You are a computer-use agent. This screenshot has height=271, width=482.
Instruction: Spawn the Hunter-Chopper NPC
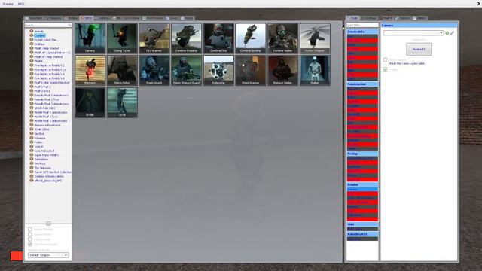(x=315, y=38)
